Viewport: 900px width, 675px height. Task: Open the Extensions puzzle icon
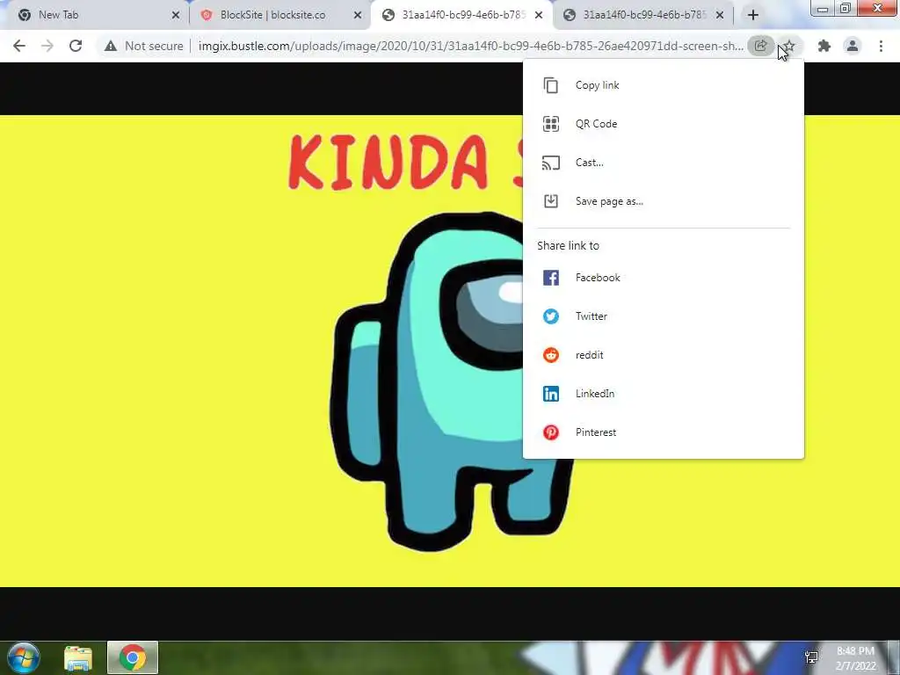[x=824, y=46]
